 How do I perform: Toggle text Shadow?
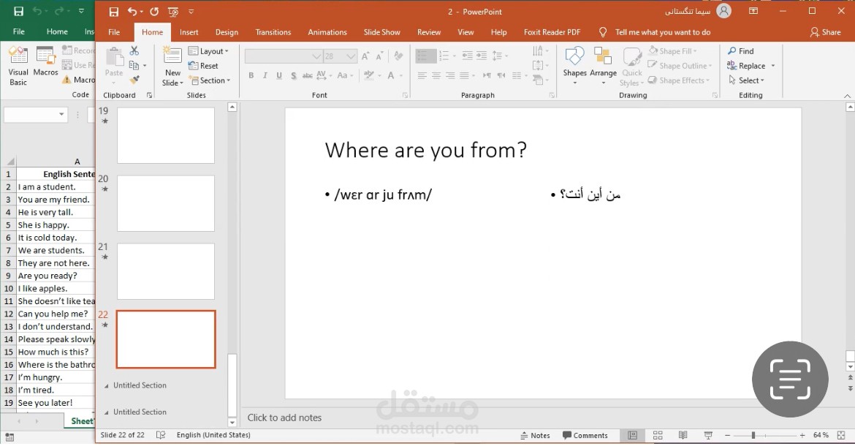click(293, 75)
